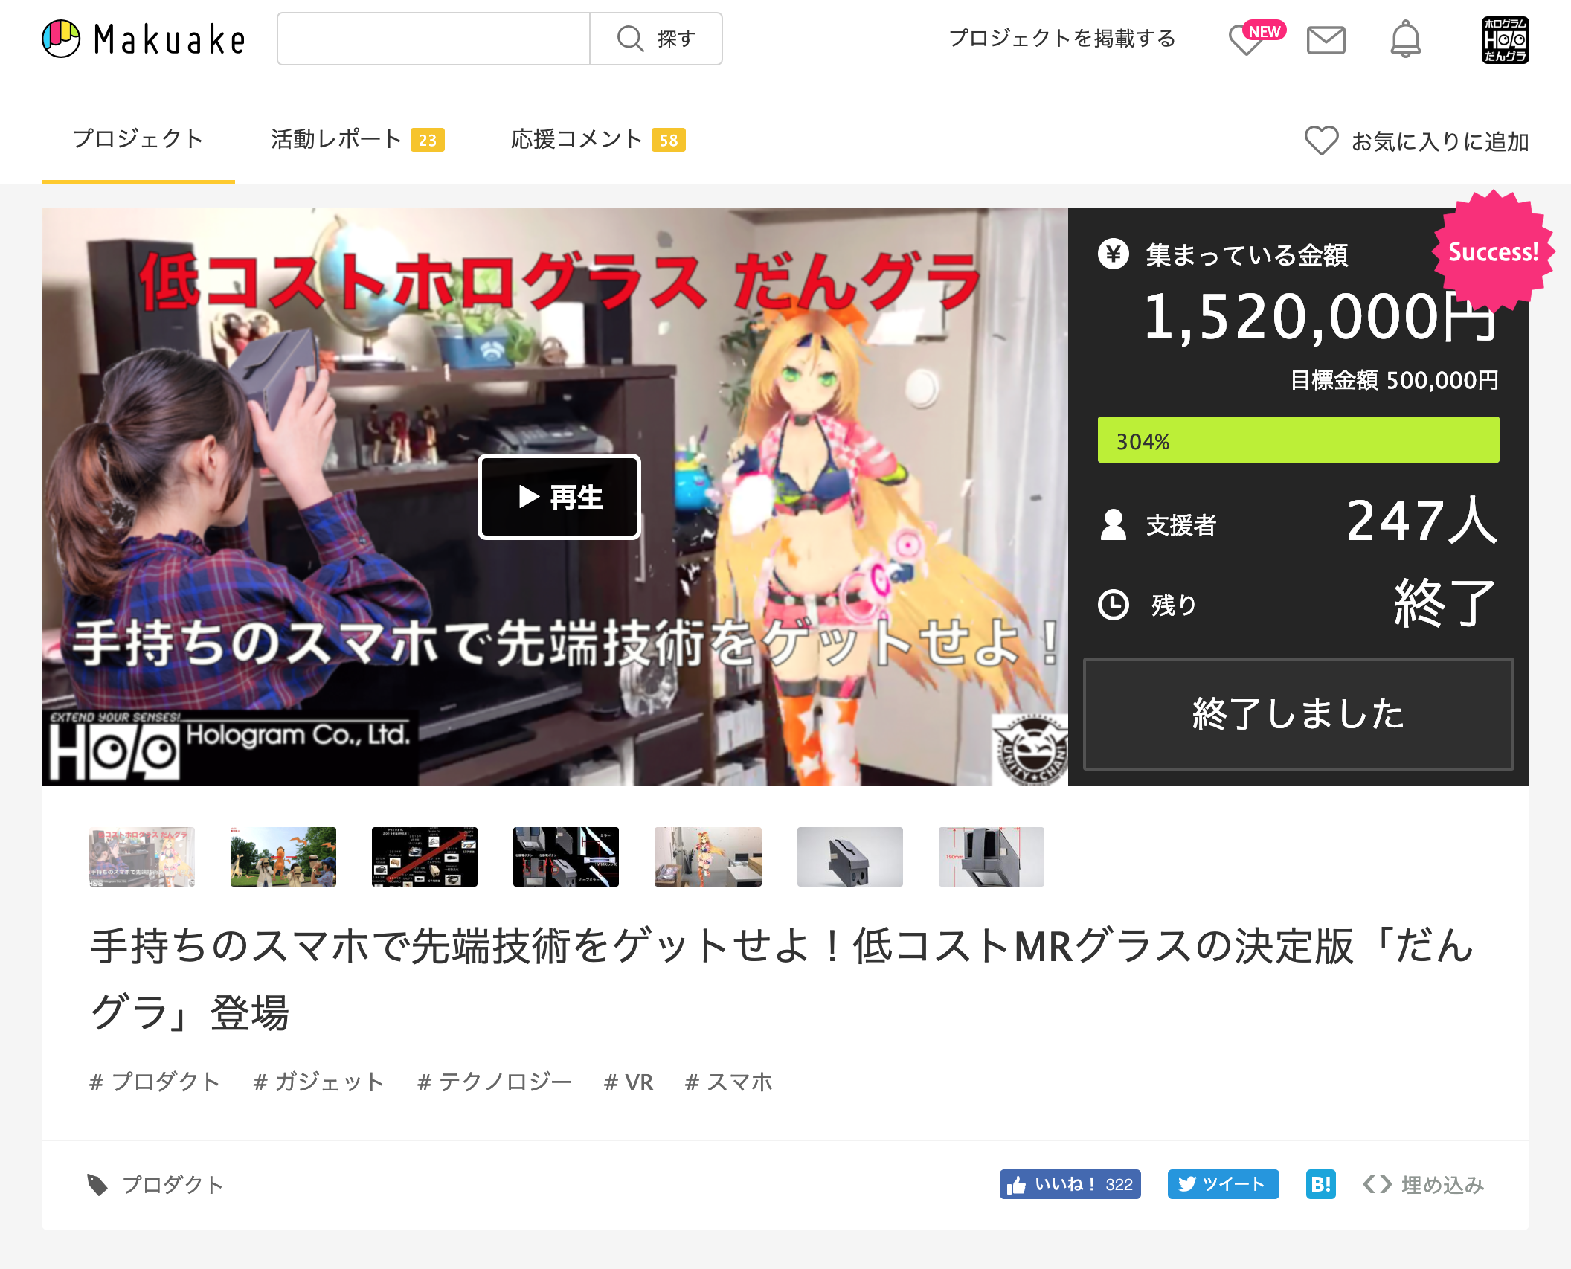
Task: Focus the search text field
Action: click(434, 39)
